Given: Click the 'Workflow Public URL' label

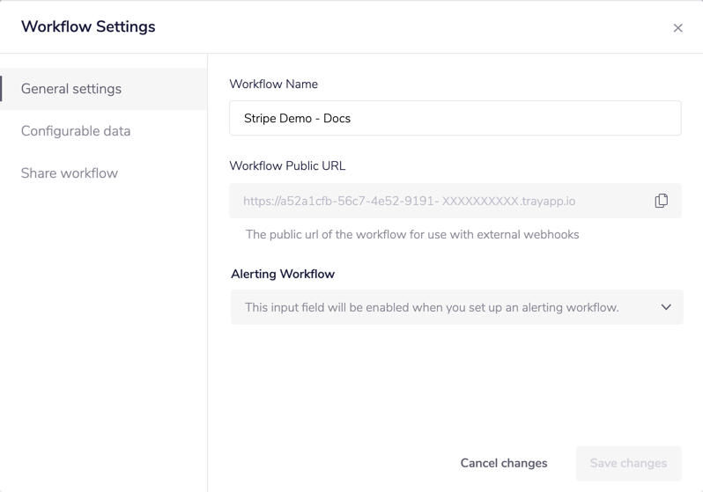Looking at the screenshot, I should coord(287,165).
